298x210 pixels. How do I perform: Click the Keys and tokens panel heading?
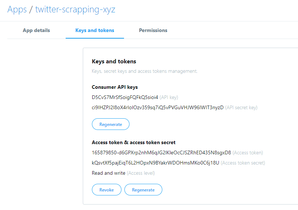pyautogui.click(x=114, y=62)
